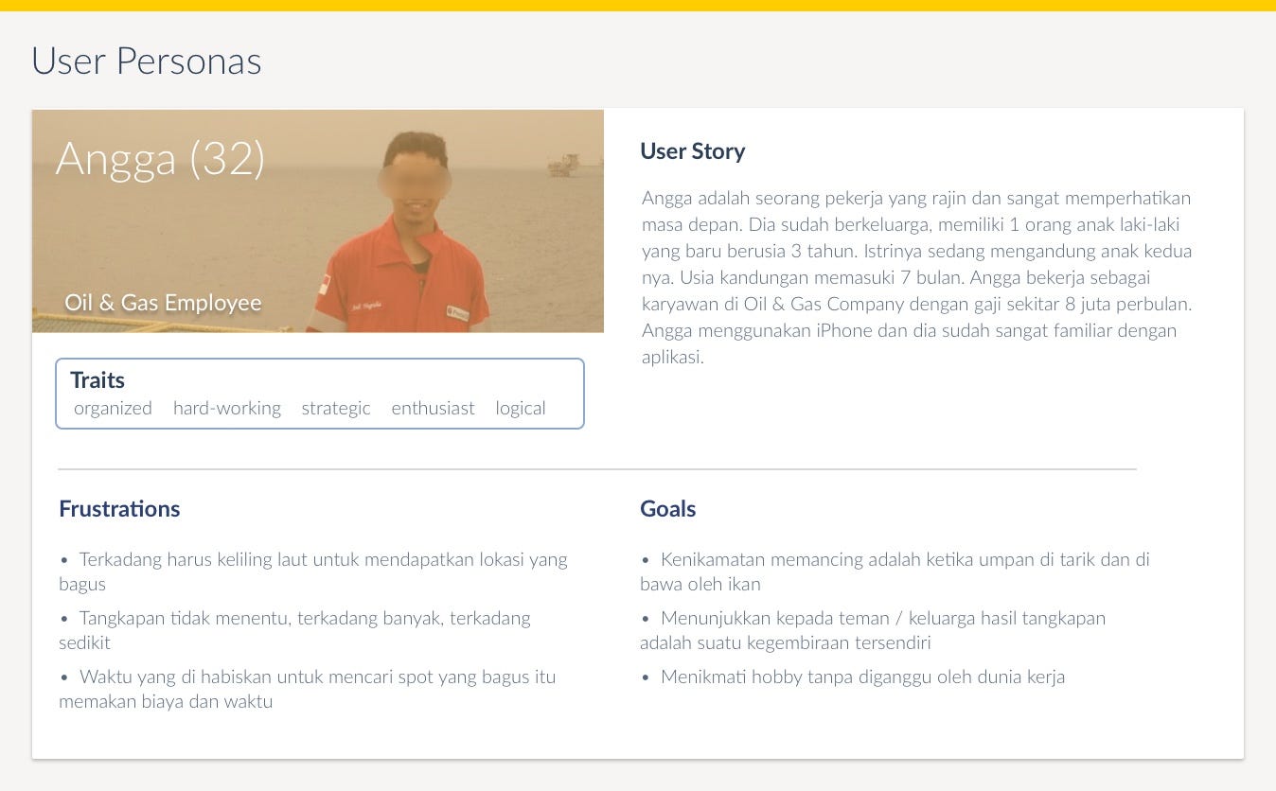Select the enthusiast trait tag
1276x791 pixels.
pos(433,408)
